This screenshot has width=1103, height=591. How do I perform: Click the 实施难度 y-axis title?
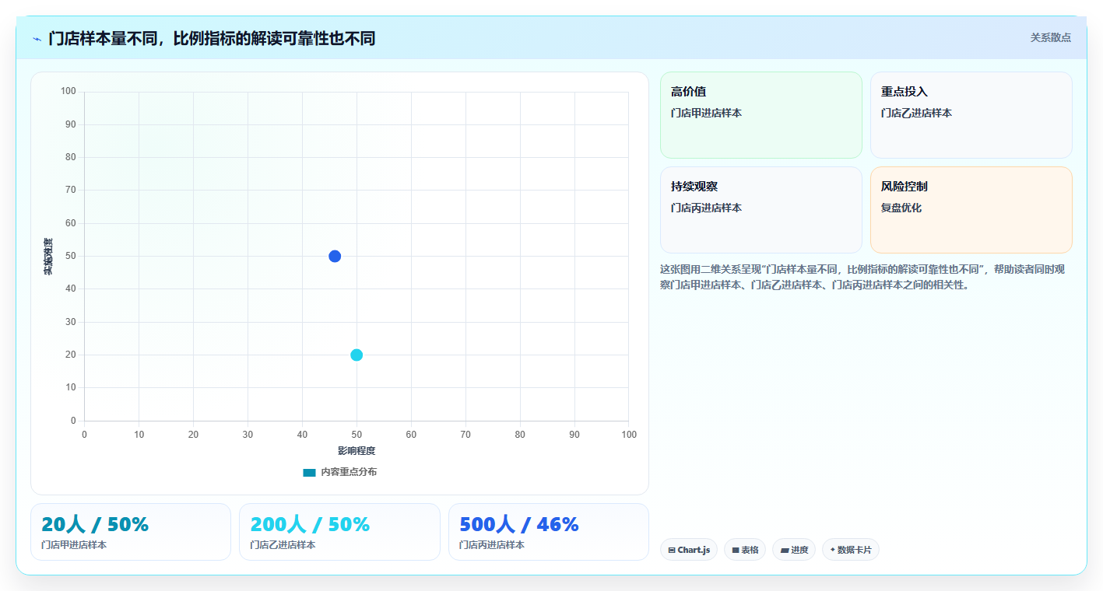(48, 257)
